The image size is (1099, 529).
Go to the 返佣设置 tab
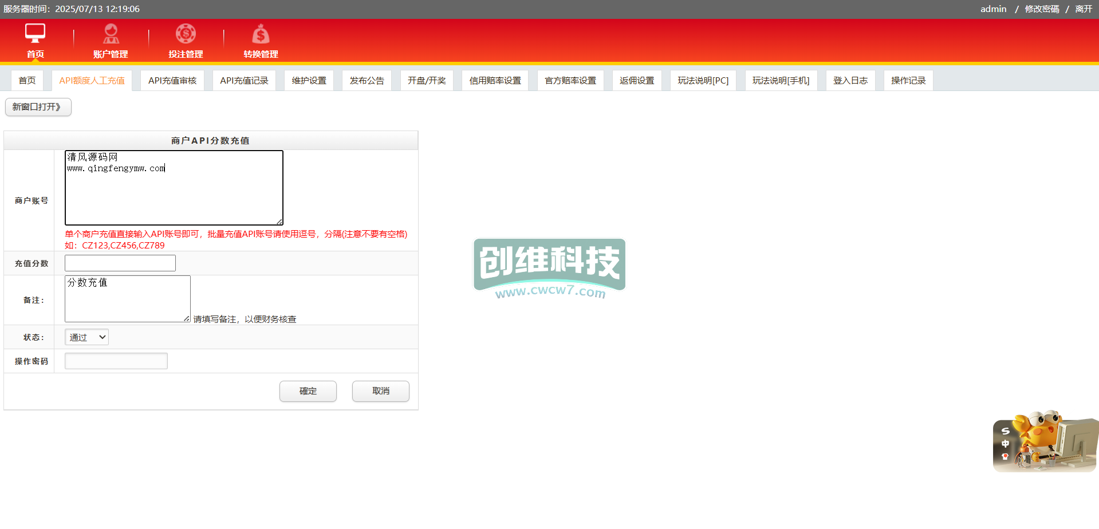point(637,81)
